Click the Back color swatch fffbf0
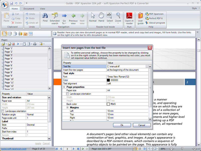 pos(108,104)
